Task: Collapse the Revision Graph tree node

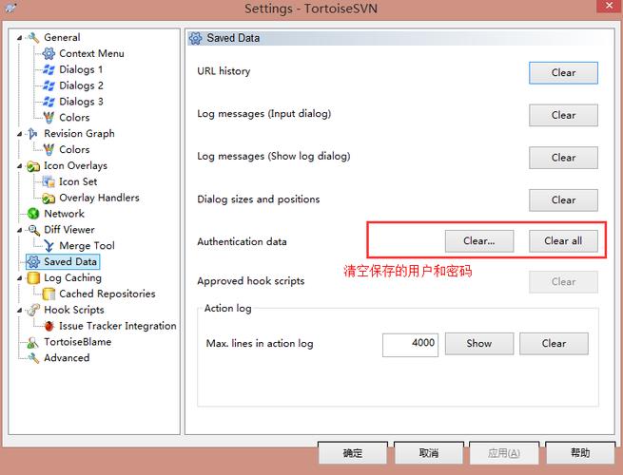Action: tap(20, 134)
